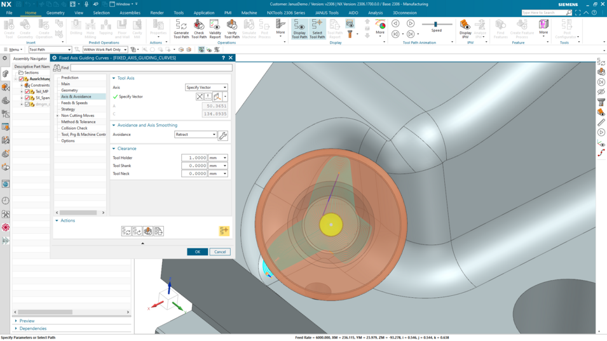
Task: Click Generate Tool Path in ribbon
Action: pos(181,29)
